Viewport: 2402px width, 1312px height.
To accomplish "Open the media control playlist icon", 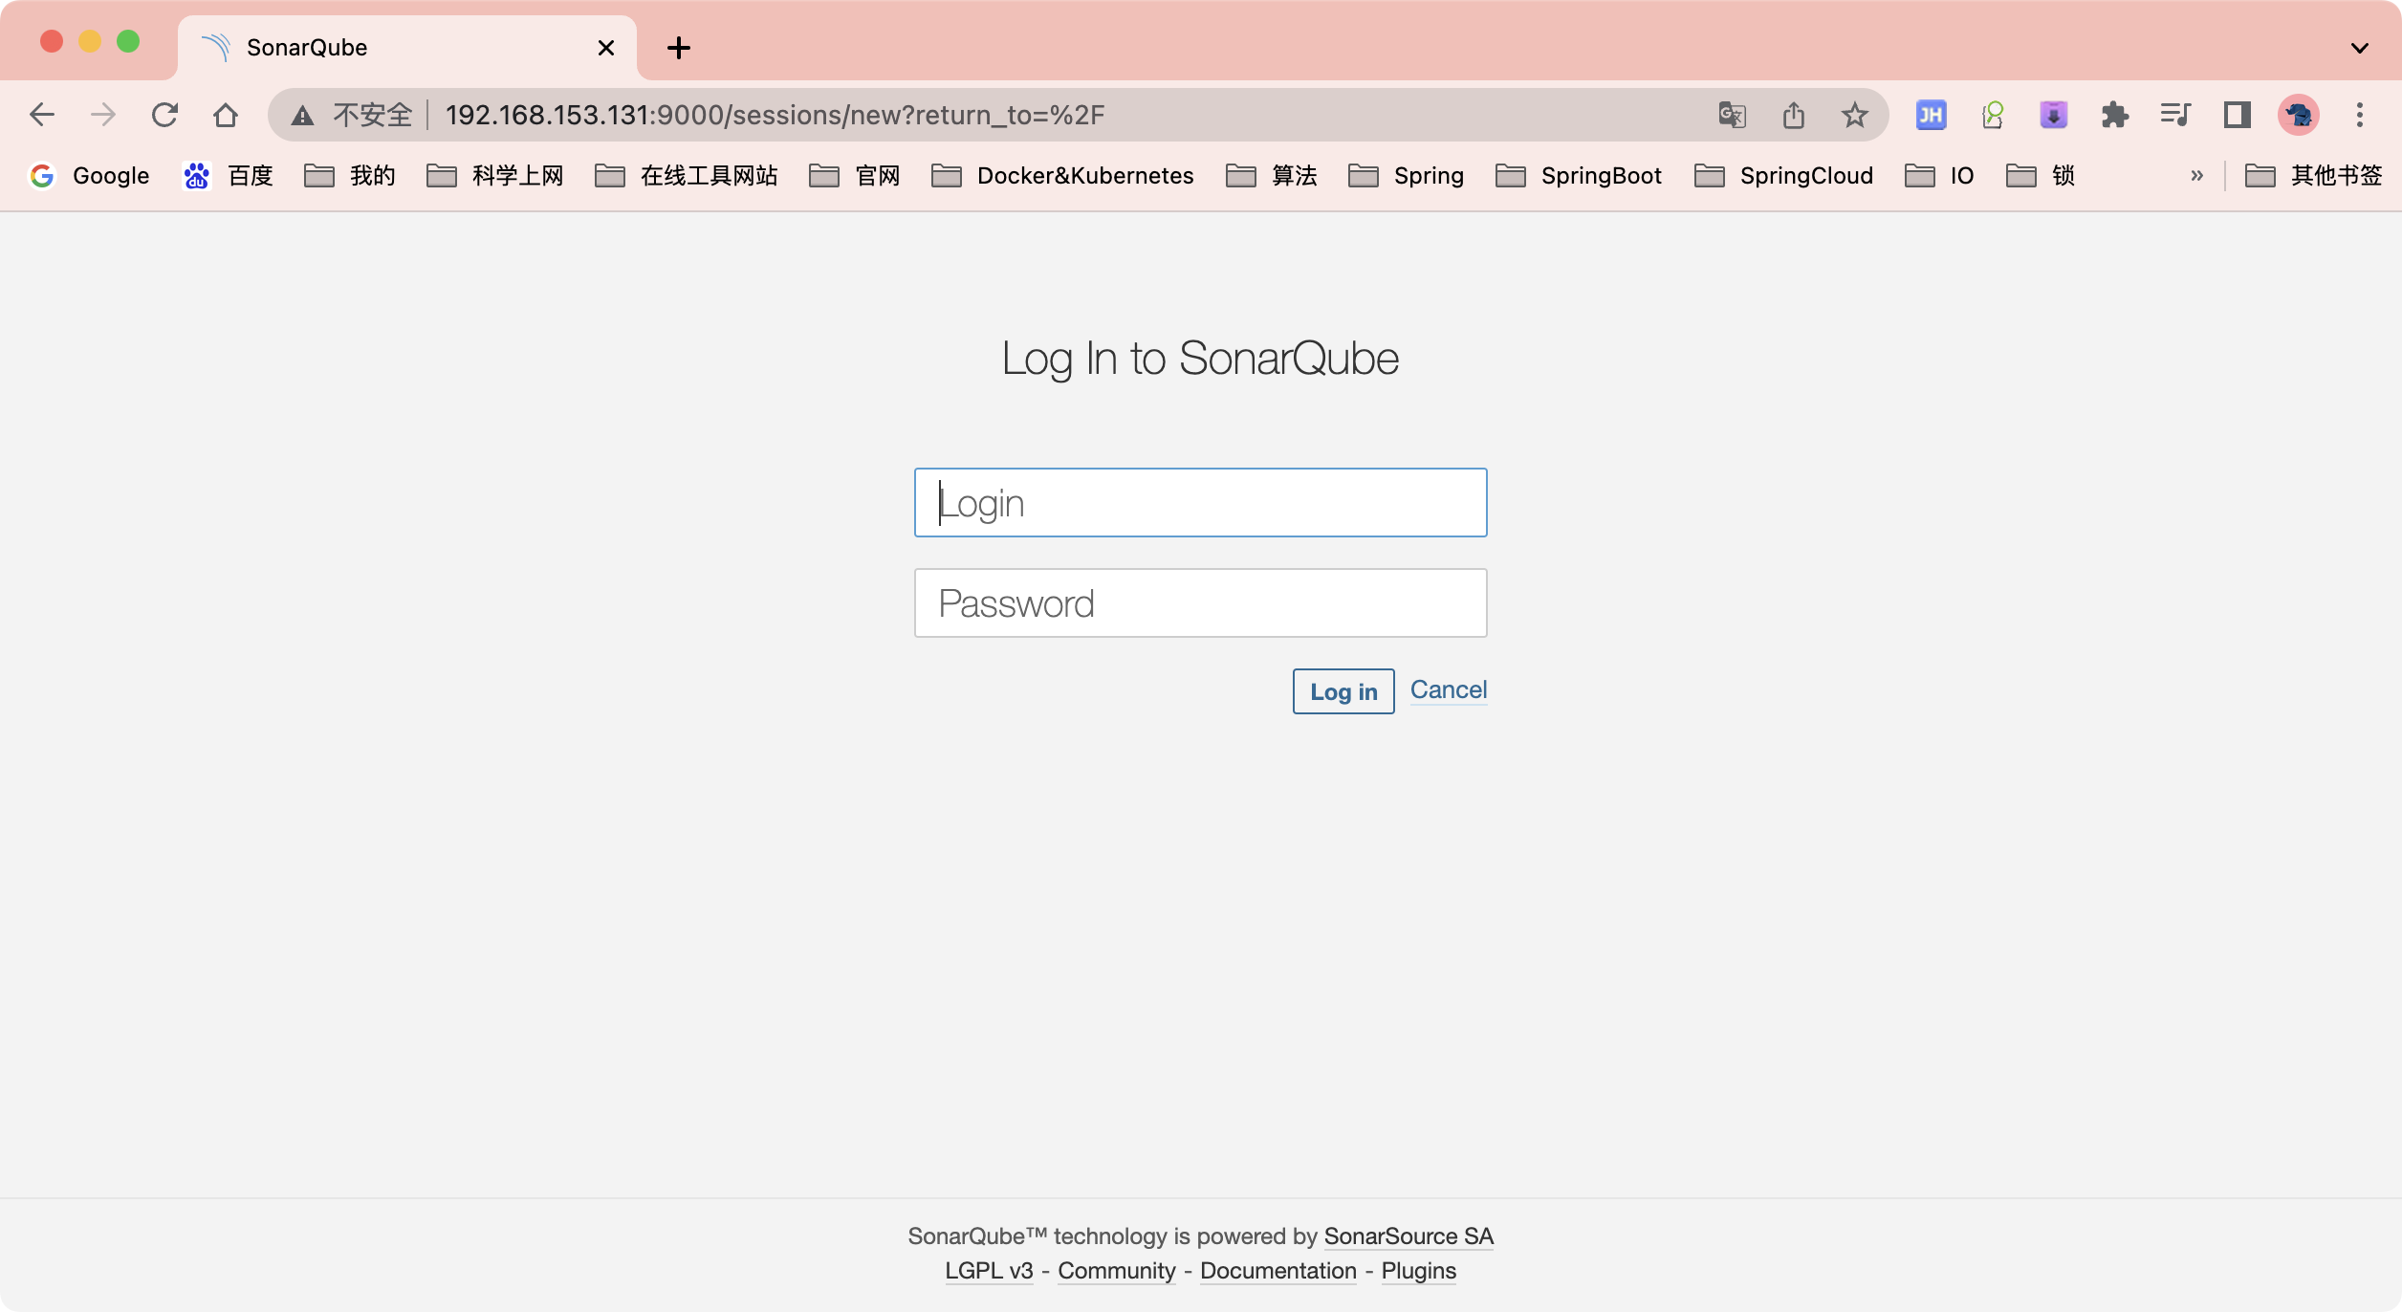I will point(2175,116).
